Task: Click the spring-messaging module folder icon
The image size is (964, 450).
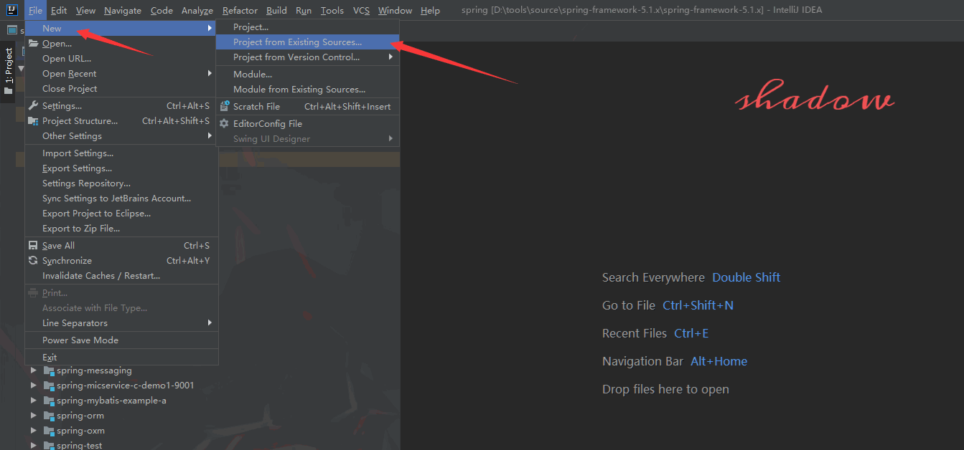Action: pos(49,370)
